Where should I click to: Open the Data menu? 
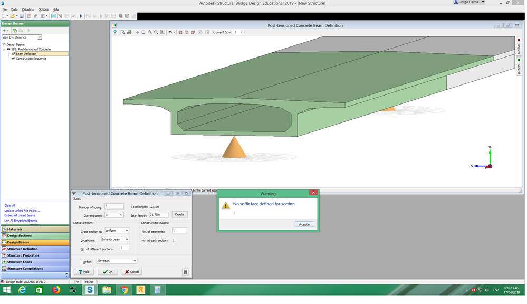coord(14,9)
